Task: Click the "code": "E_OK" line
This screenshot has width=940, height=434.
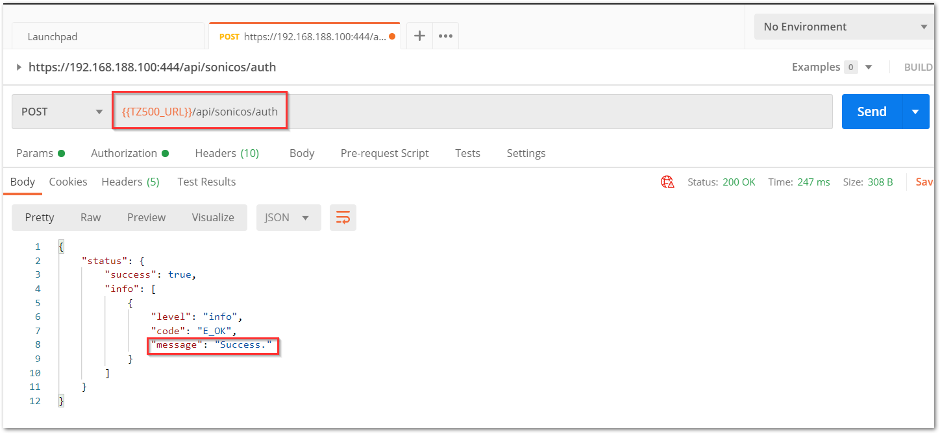Action: [193, 331]
